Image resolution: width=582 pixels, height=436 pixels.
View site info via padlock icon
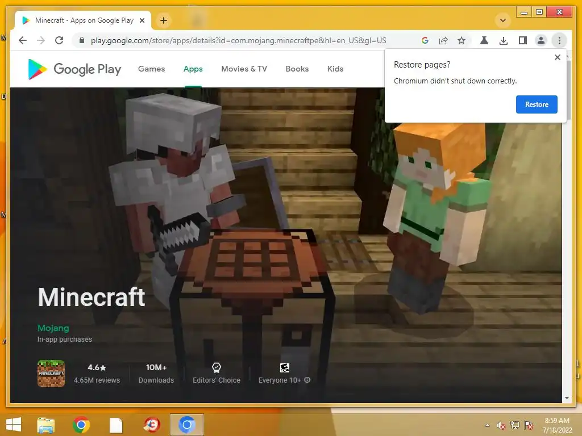[x=82, y=40]
